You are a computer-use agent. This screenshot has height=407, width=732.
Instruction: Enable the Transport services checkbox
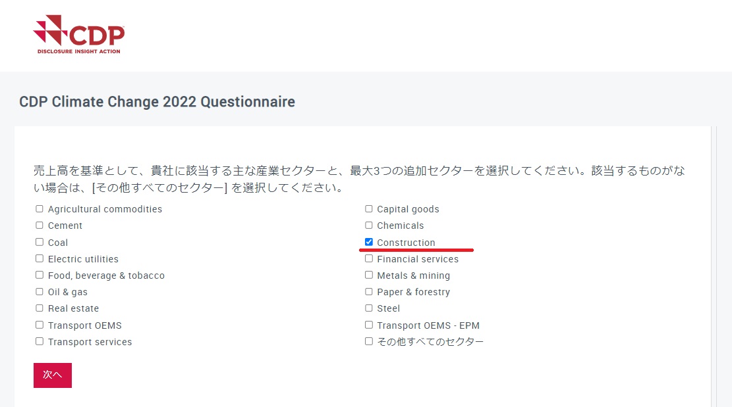pos(40,342)
